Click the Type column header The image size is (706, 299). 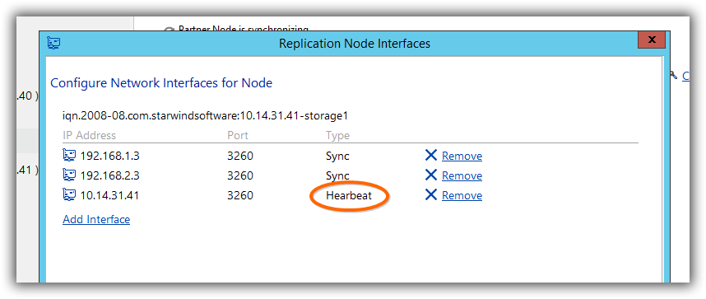[x=337, y=136]
